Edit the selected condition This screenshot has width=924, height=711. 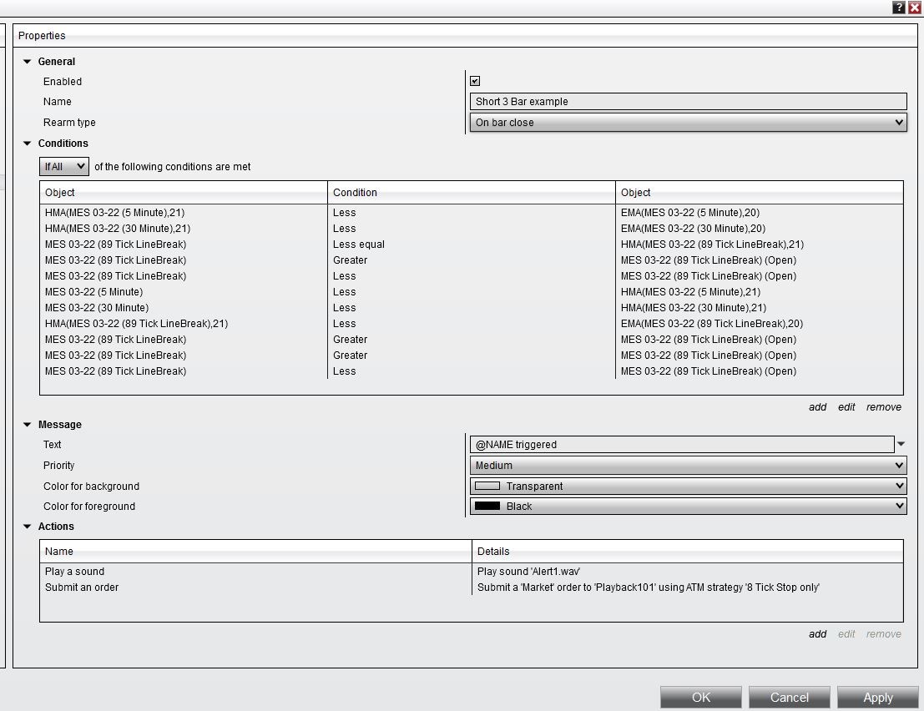click(x=846, y=407)
